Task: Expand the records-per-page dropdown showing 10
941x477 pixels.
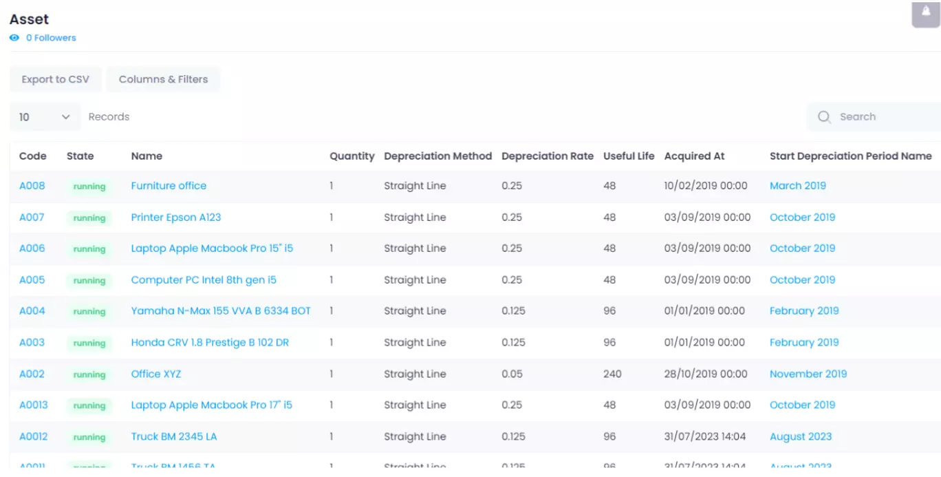Action: [x=45, y=117]
